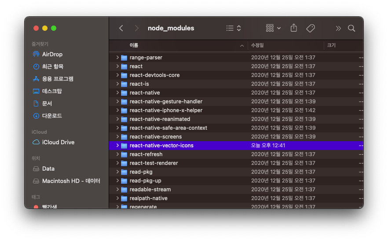The height and width of the screenshot is (241, 388).
Task: Expand react-native-gesture-handler folder
Action: [117, 102]
